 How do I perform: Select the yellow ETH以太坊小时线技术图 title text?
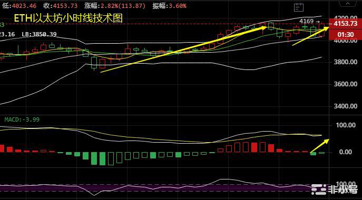click(69, 18)
